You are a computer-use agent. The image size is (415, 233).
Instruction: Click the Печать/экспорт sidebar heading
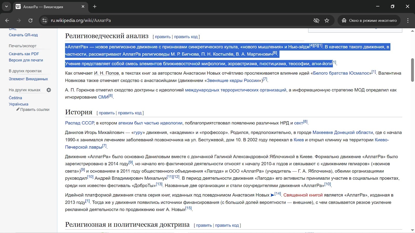[x=23, y=46]
